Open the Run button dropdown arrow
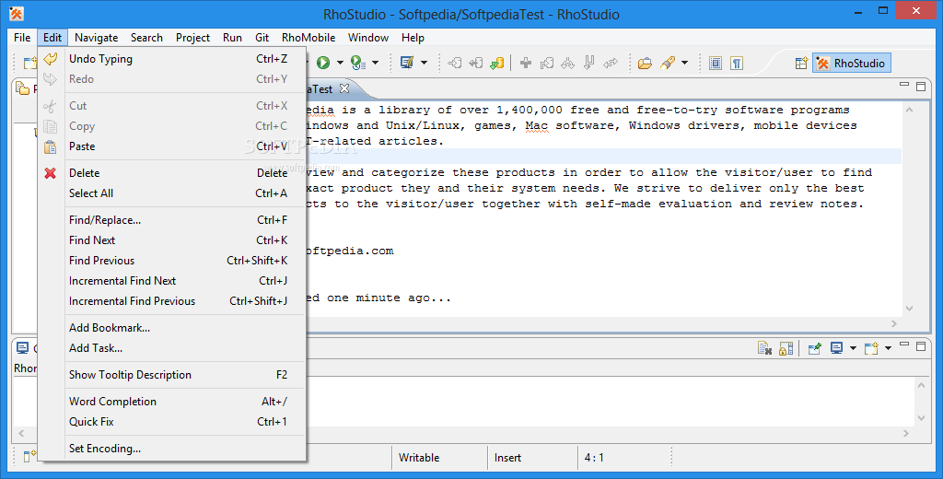The width and height of the screenshot is (943, 479). click(x=339, y=63)
